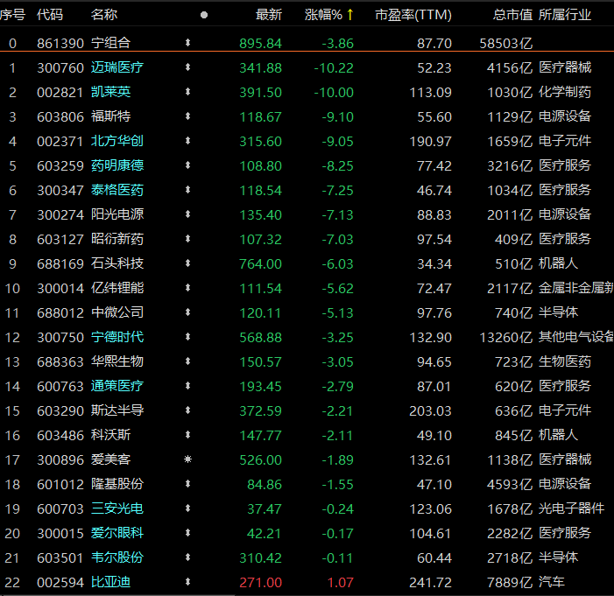614x596 pixels.
Task: Click marker icon in 阳光电源 row
Action: point(188,214)
